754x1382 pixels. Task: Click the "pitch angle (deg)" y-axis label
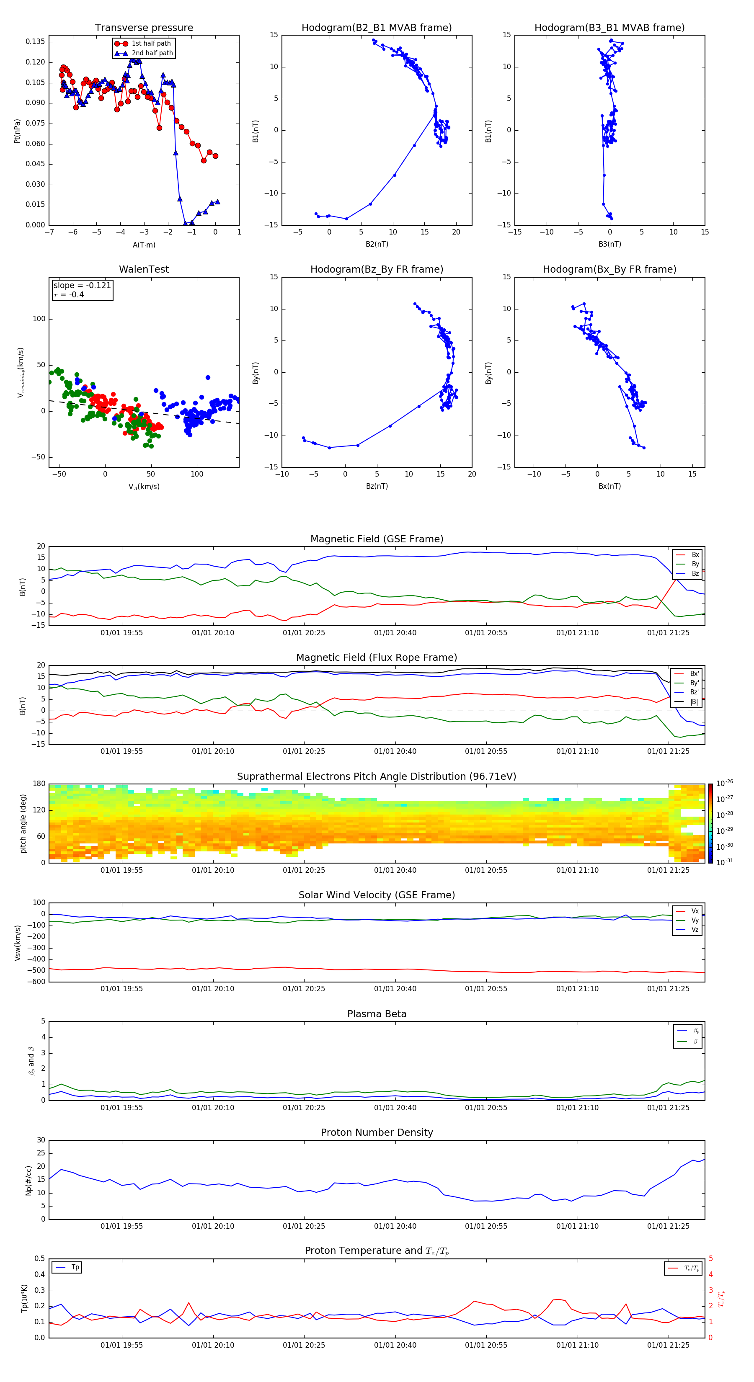click(23, 823)
